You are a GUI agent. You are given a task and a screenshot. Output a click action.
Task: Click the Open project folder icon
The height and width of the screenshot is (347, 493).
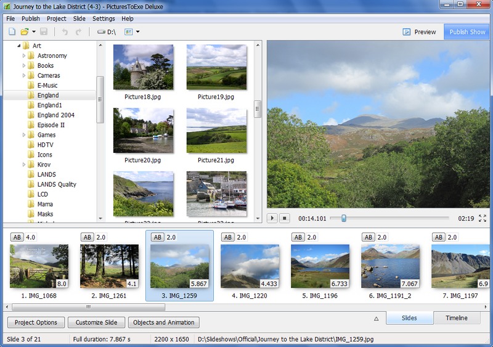point(25,31)
